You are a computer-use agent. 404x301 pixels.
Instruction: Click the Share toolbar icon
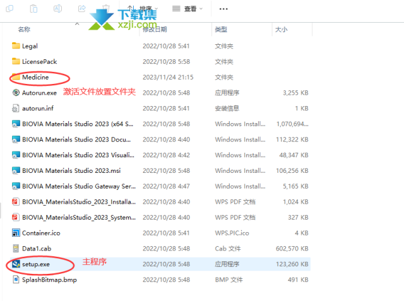(81, 8)
